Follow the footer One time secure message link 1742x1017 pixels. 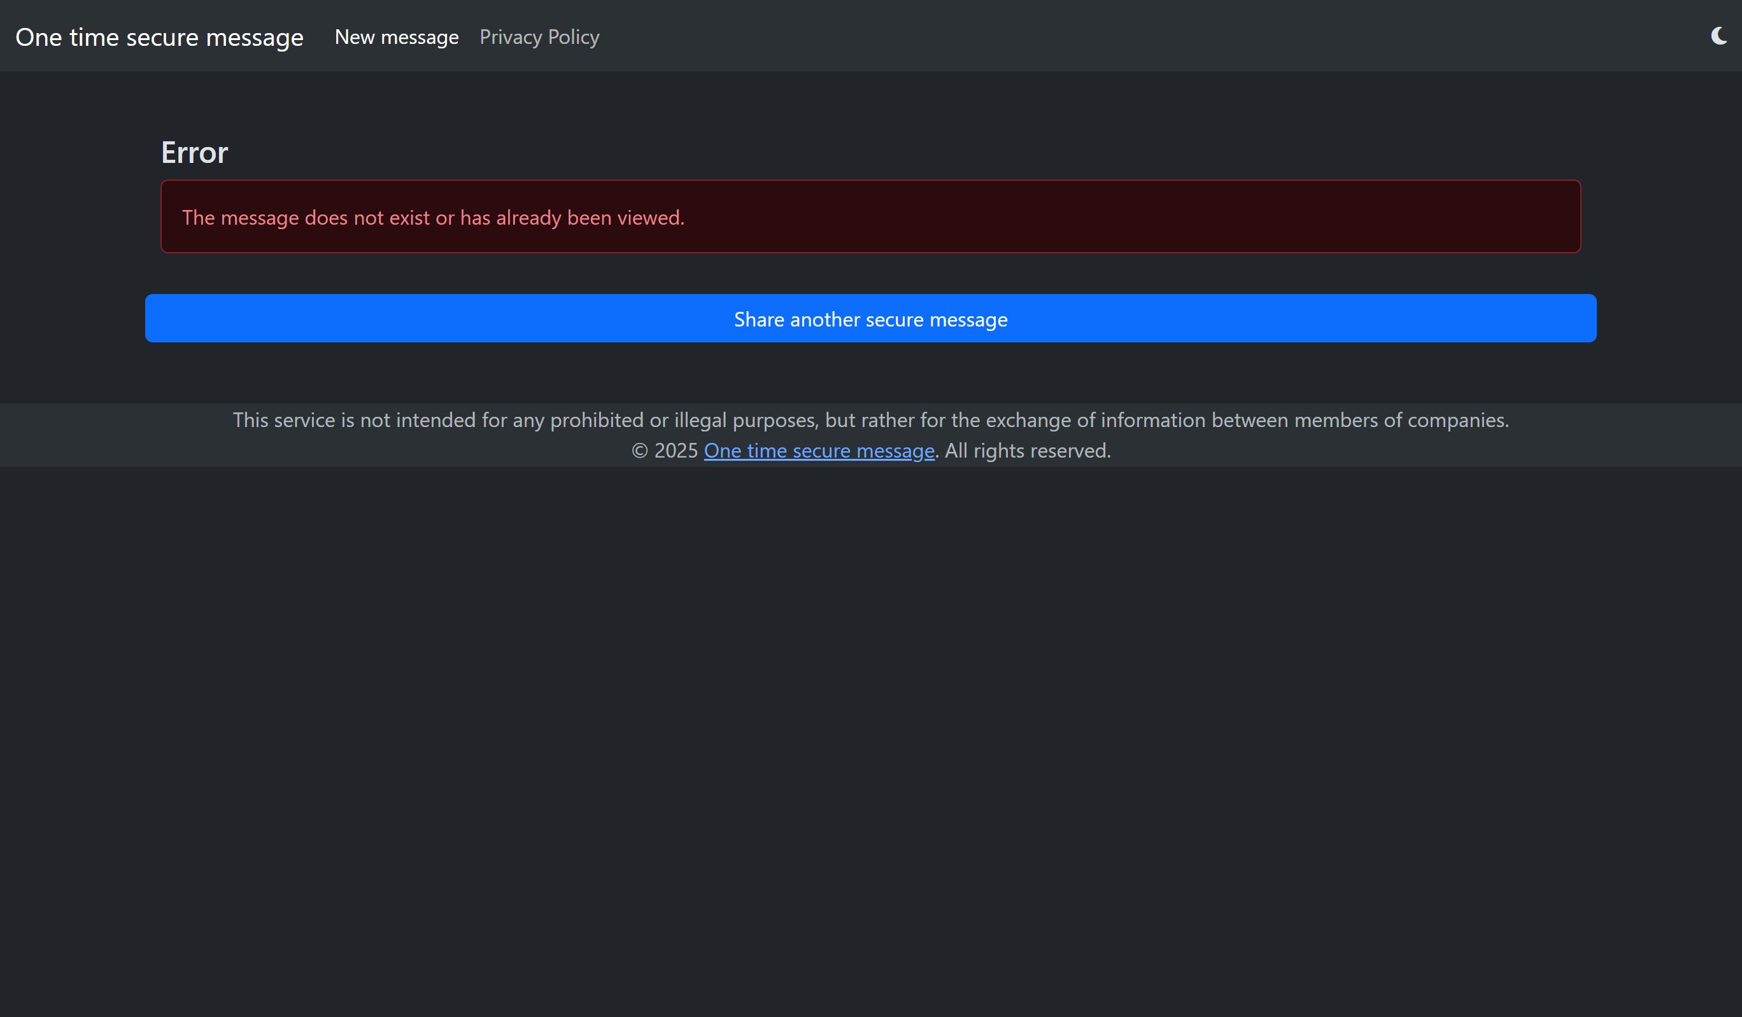[818, 451]
